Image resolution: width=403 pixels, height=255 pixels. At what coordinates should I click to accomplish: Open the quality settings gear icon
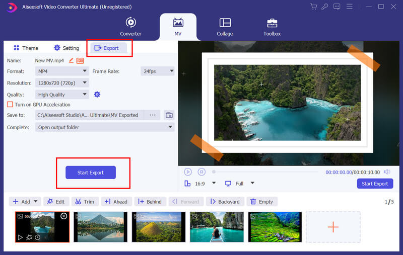click(x=97, y=95)
